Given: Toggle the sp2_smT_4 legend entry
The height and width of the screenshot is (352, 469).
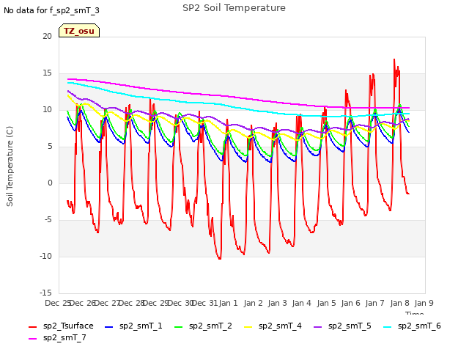Looking at the screenshot, I should click(x=273, y=326).
